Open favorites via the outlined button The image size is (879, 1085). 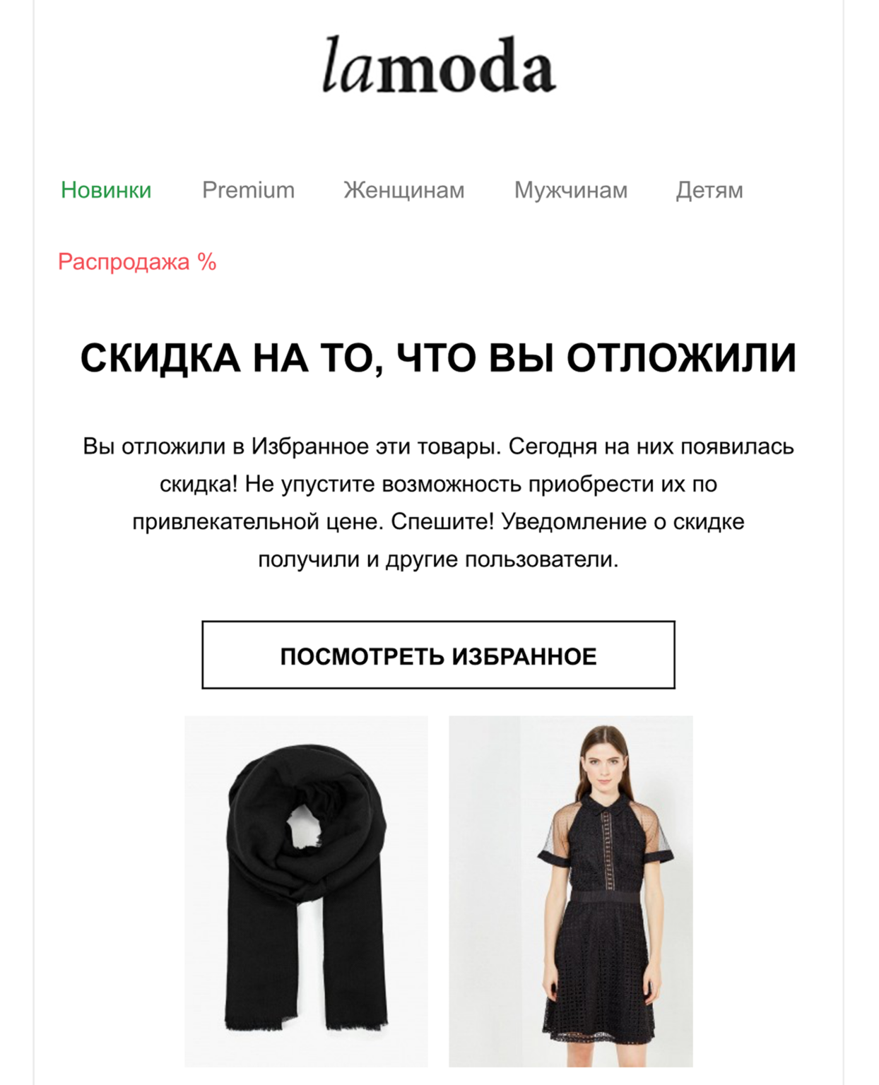pyautogui.click(x=438, y=655)
